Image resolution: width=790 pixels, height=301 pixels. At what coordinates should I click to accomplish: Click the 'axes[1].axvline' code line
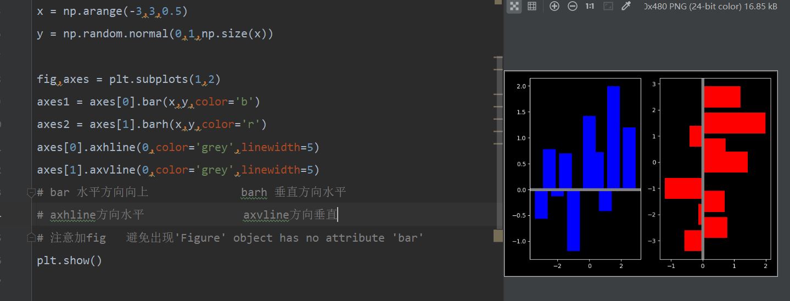pyautogui.click(x=178, y=170)
